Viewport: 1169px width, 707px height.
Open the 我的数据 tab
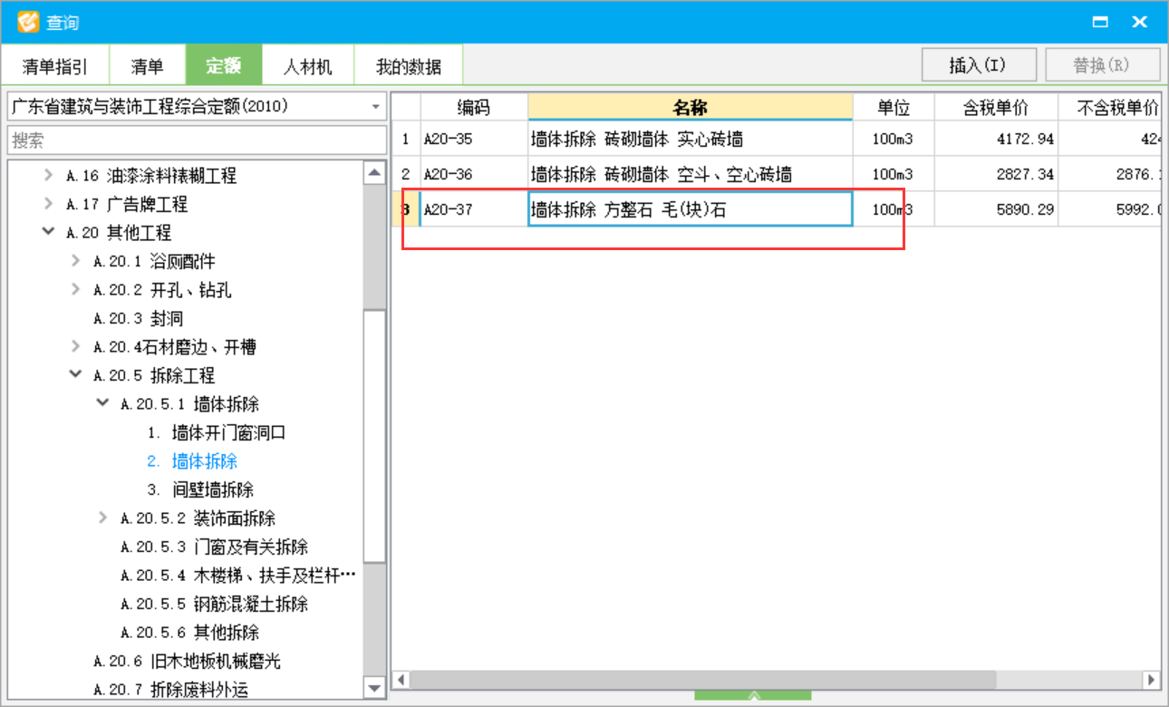click(x=409, y=66)
